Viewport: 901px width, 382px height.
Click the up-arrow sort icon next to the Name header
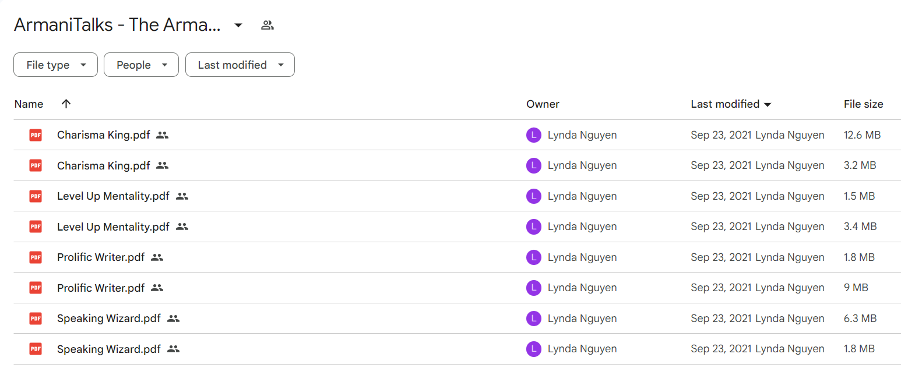click(x=66, y=104)
